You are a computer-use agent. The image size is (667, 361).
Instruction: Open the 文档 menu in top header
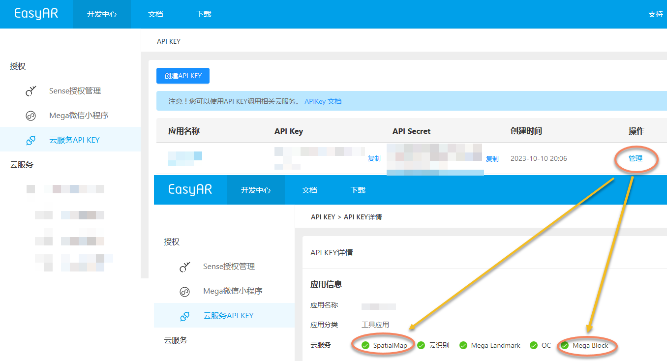click(x=155, y=14)
